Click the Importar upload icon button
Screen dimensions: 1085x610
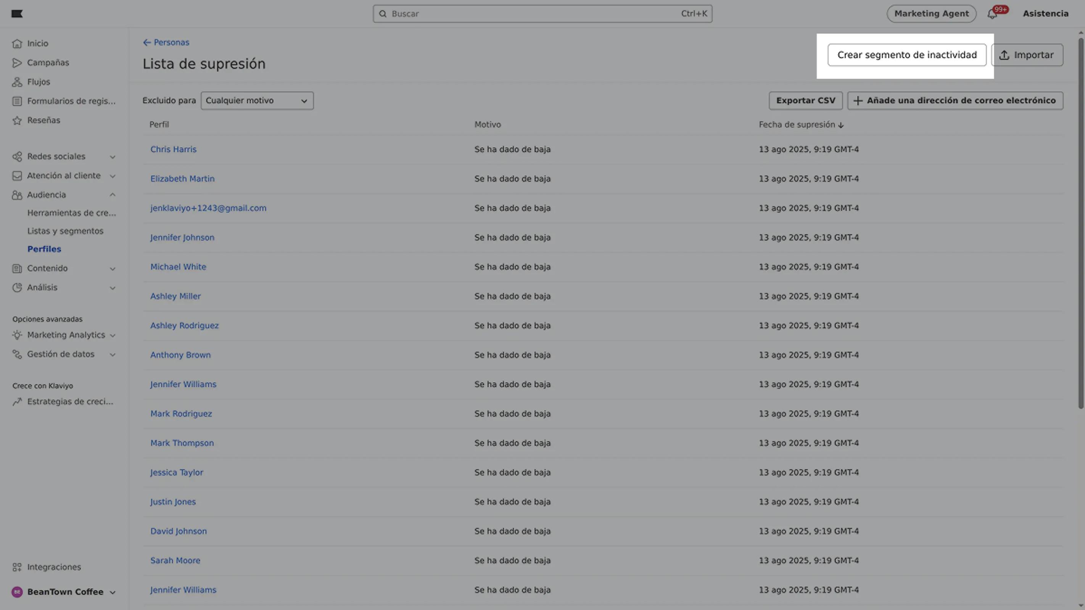pyautogui.click(x=1027, y=55)
